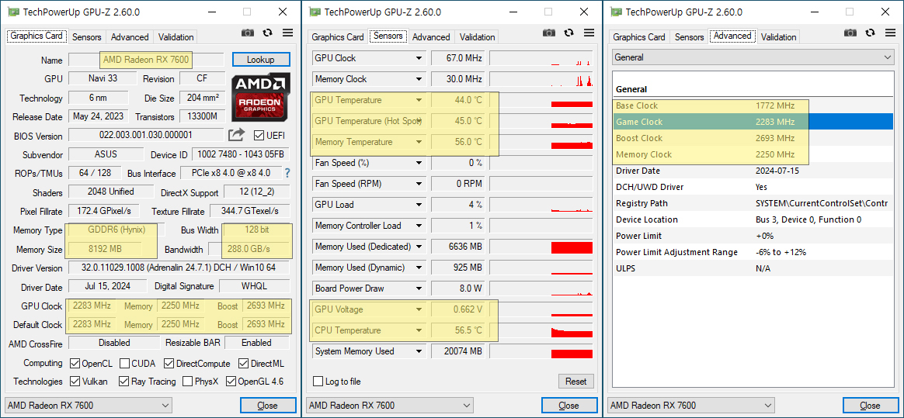Select the Registry Path row
The image size is (904, 418).
(x=753, y=203)
